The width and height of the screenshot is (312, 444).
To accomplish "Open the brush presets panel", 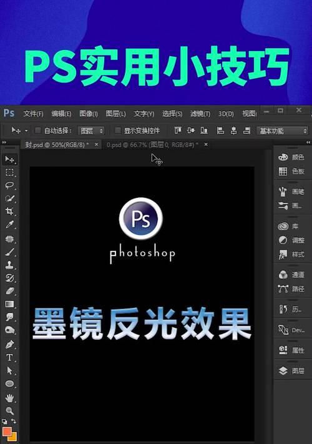I will click(291, 205).
